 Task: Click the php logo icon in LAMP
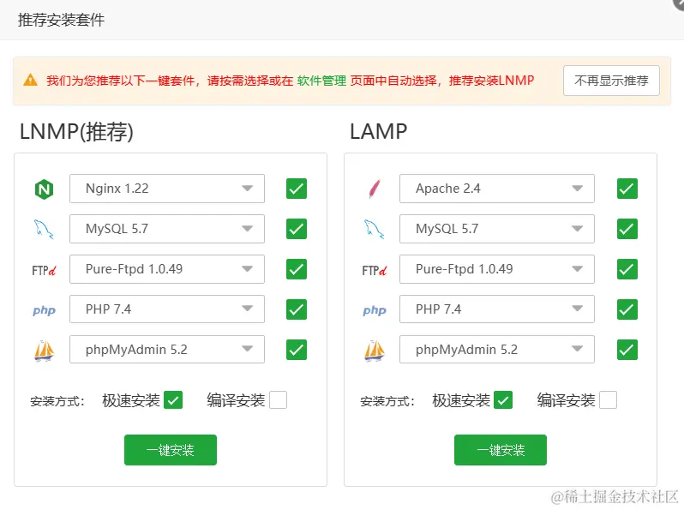(x=375, y=310)
